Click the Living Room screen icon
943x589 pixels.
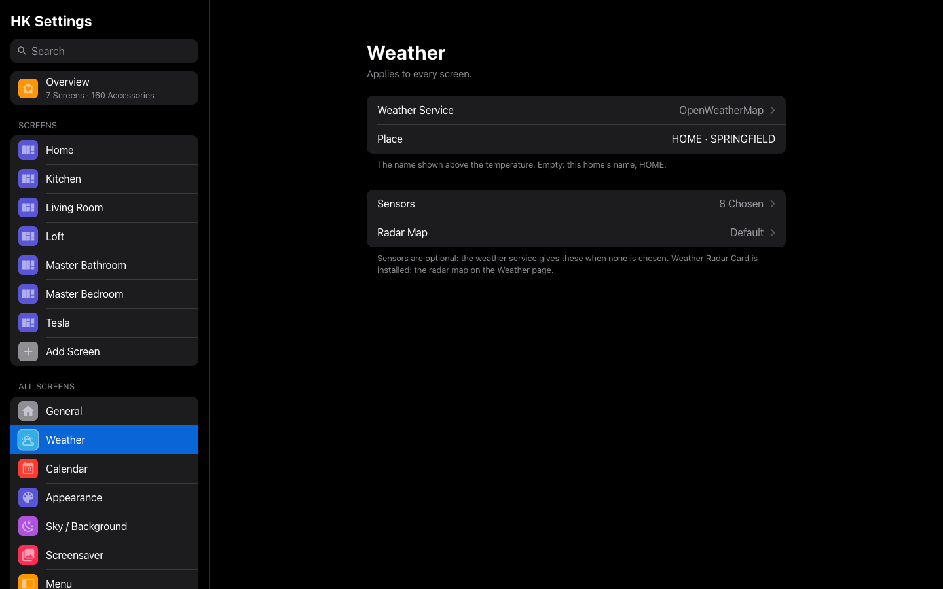28,207
